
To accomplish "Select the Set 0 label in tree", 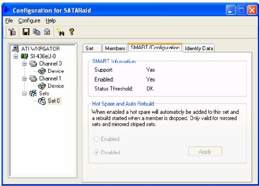I will (x=54, y=101).
